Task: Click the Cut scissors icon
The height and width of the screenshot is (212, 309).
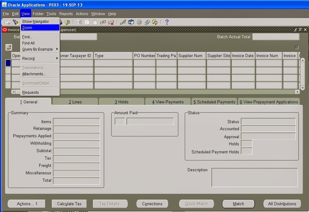Action: tap(79, 22)
